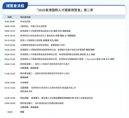129x118 pixels.
Task: Click the 14:15-14:30 主題演講 row
Action: (x=64, y=90)
